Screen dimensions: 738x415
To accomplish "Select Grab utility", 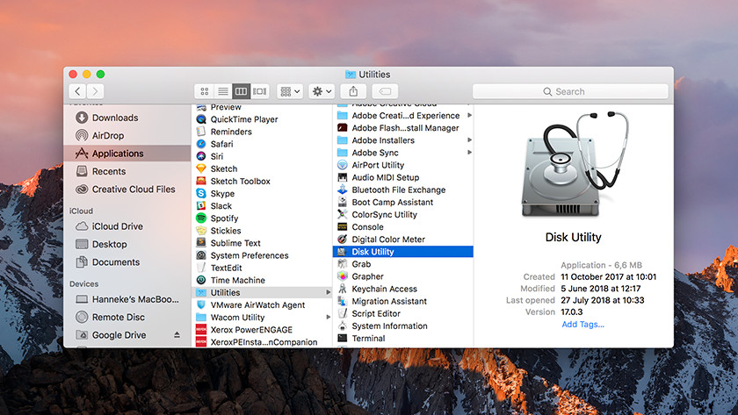I will point(403,264).
